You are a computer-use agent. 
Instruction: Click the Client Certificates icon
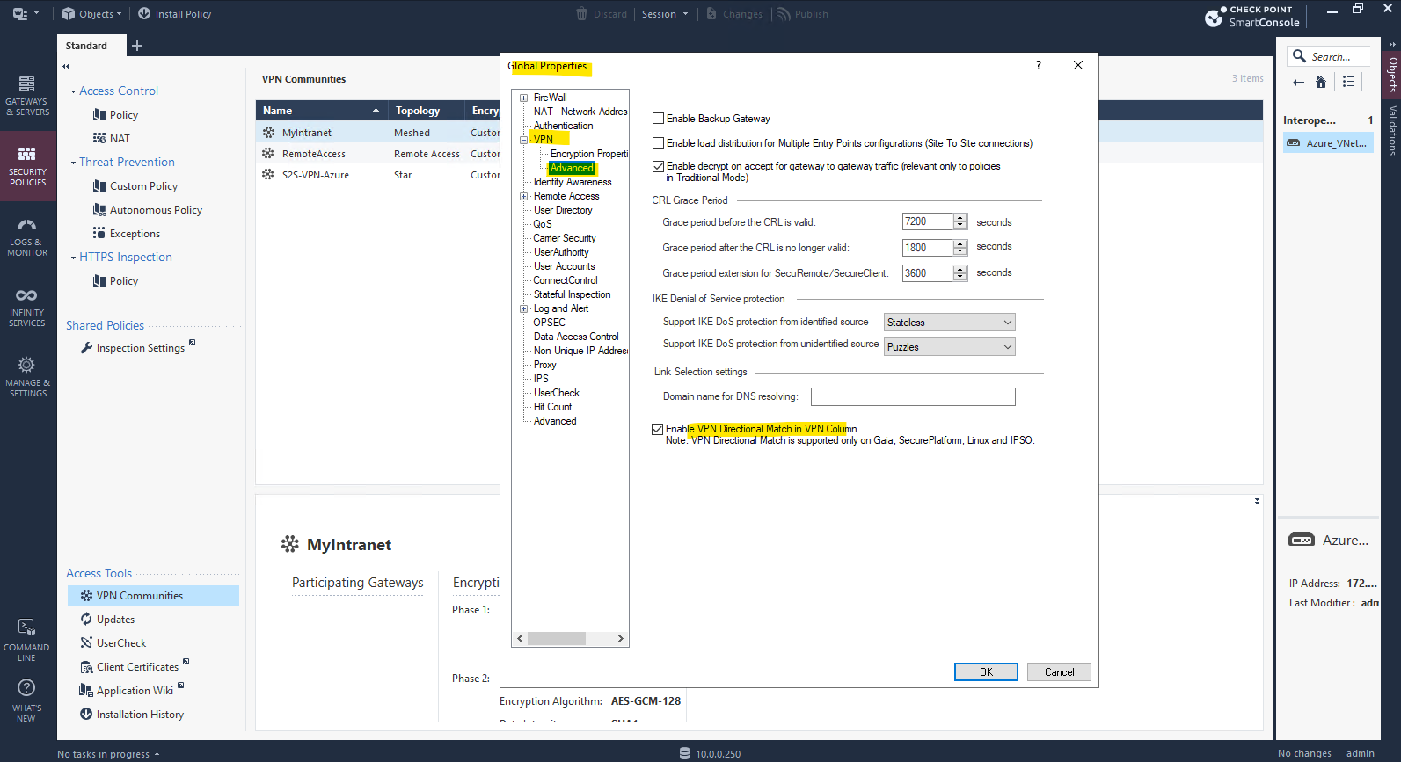[86, 667]
